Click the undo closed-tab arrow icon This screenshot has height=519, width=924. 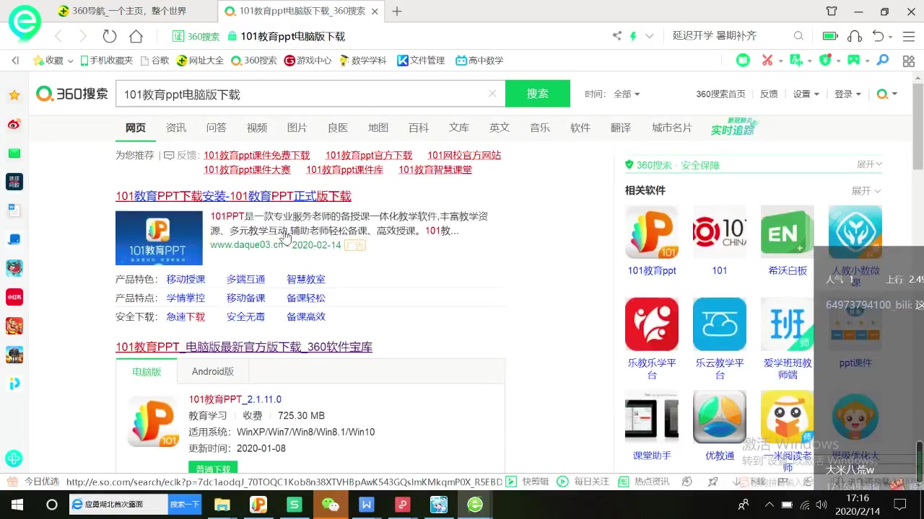[878, 36]
